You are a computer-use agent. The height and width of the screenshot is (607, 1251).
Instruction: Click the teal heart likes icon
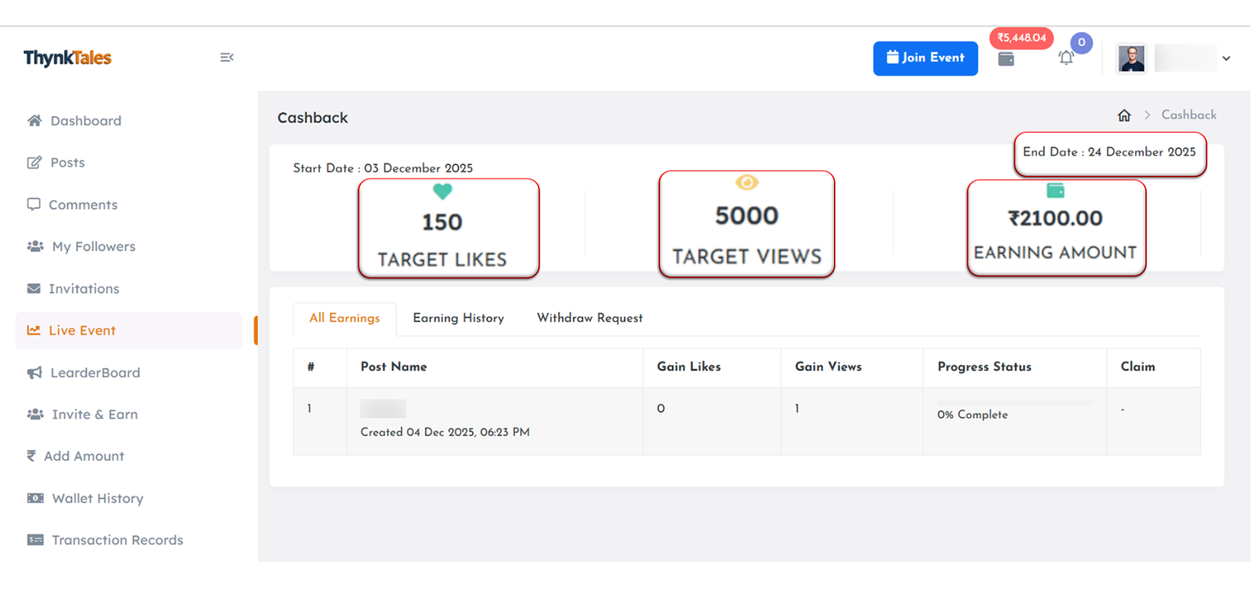pos(442,191)
